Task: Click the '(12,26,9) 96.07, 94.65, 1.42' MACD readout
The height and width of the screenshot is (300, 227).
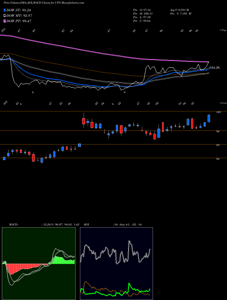Action: [60, 225]
